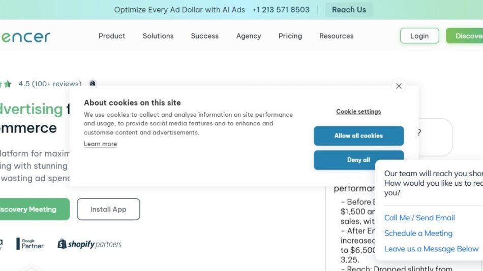This screenshot has width=483, height=271.
Task: Click the Google Partner badge
Action: pyautogui.click(x=30, y=244)
